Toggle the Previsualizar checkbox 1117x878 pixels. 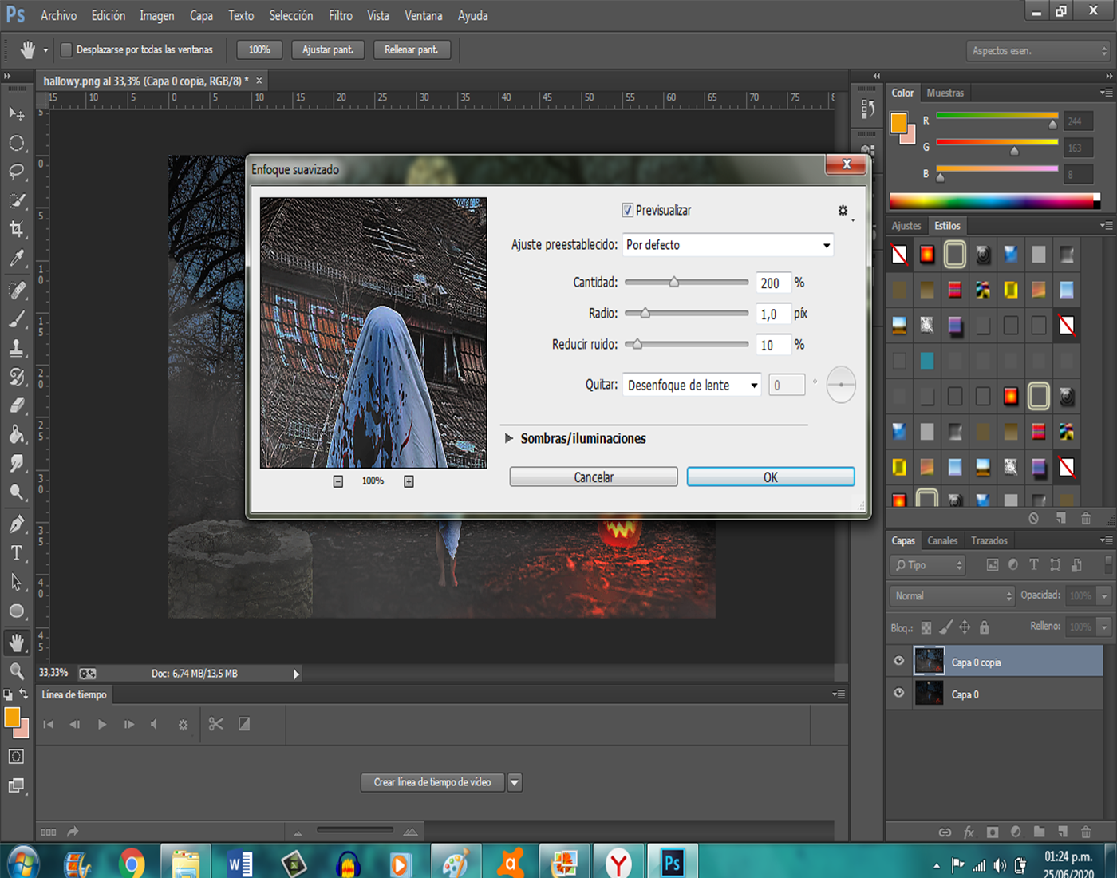[628, 210]
